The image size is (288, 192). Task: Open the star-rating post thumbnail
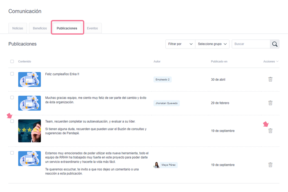(29, 131)
